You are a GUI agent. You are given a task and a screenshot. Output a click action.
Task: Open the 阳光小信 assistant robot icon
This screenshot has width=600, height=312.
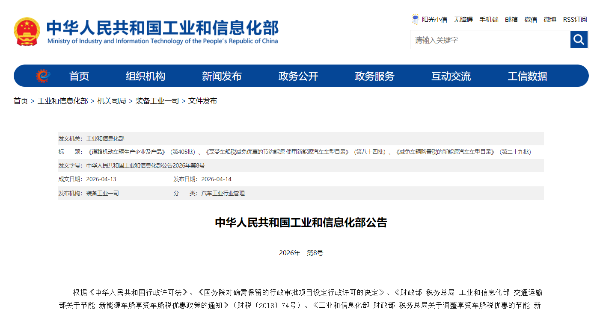(415, 19)
